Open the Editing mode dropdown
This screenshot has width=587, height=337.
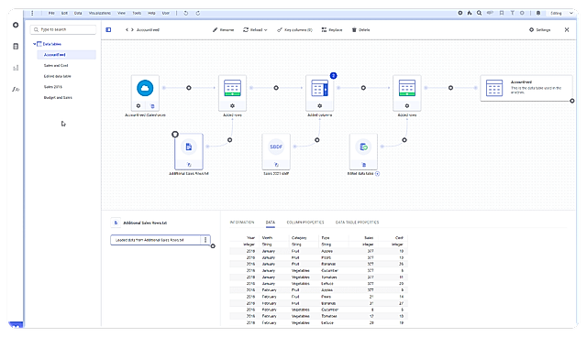click(x=561, y=13)
